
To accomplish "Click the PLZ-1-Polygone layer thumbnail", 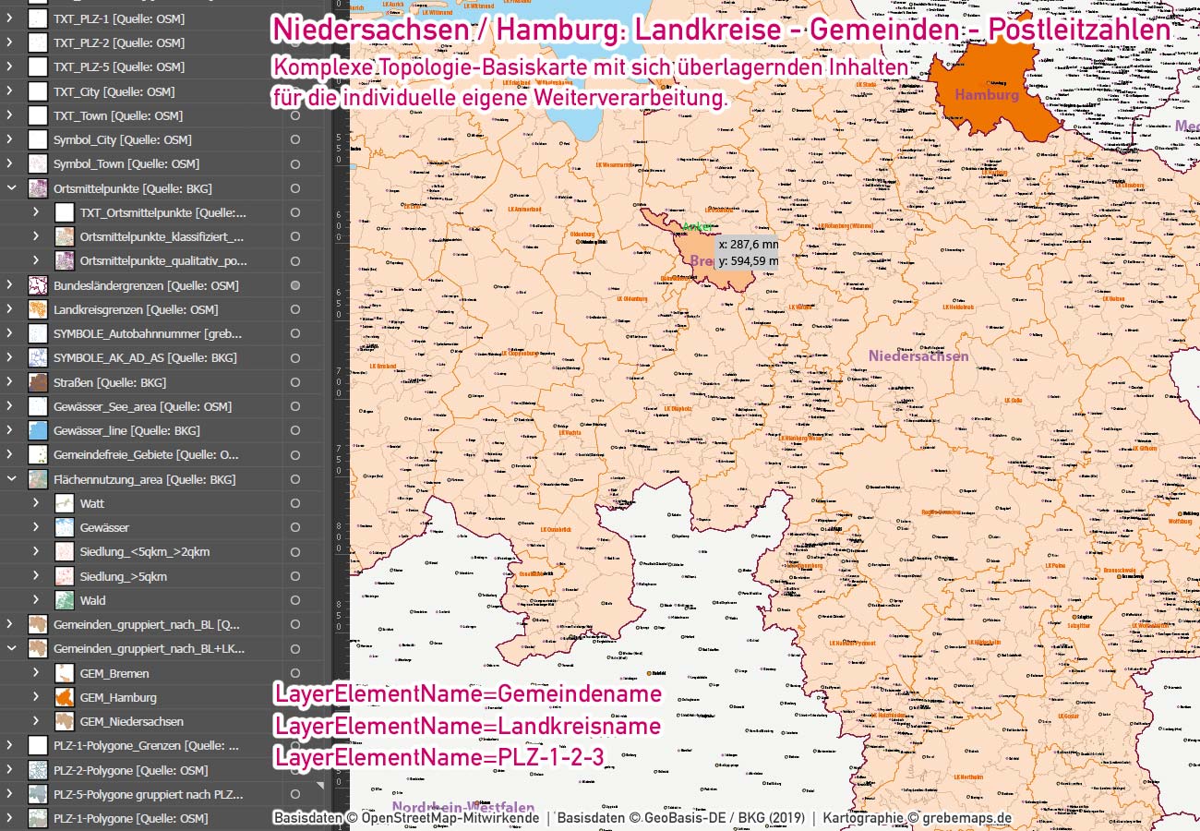I will click(38, 817).
